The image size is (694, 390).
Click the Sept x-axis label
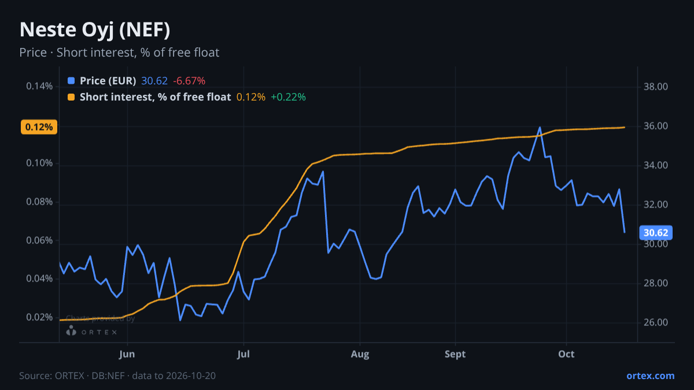coord(455,354)
